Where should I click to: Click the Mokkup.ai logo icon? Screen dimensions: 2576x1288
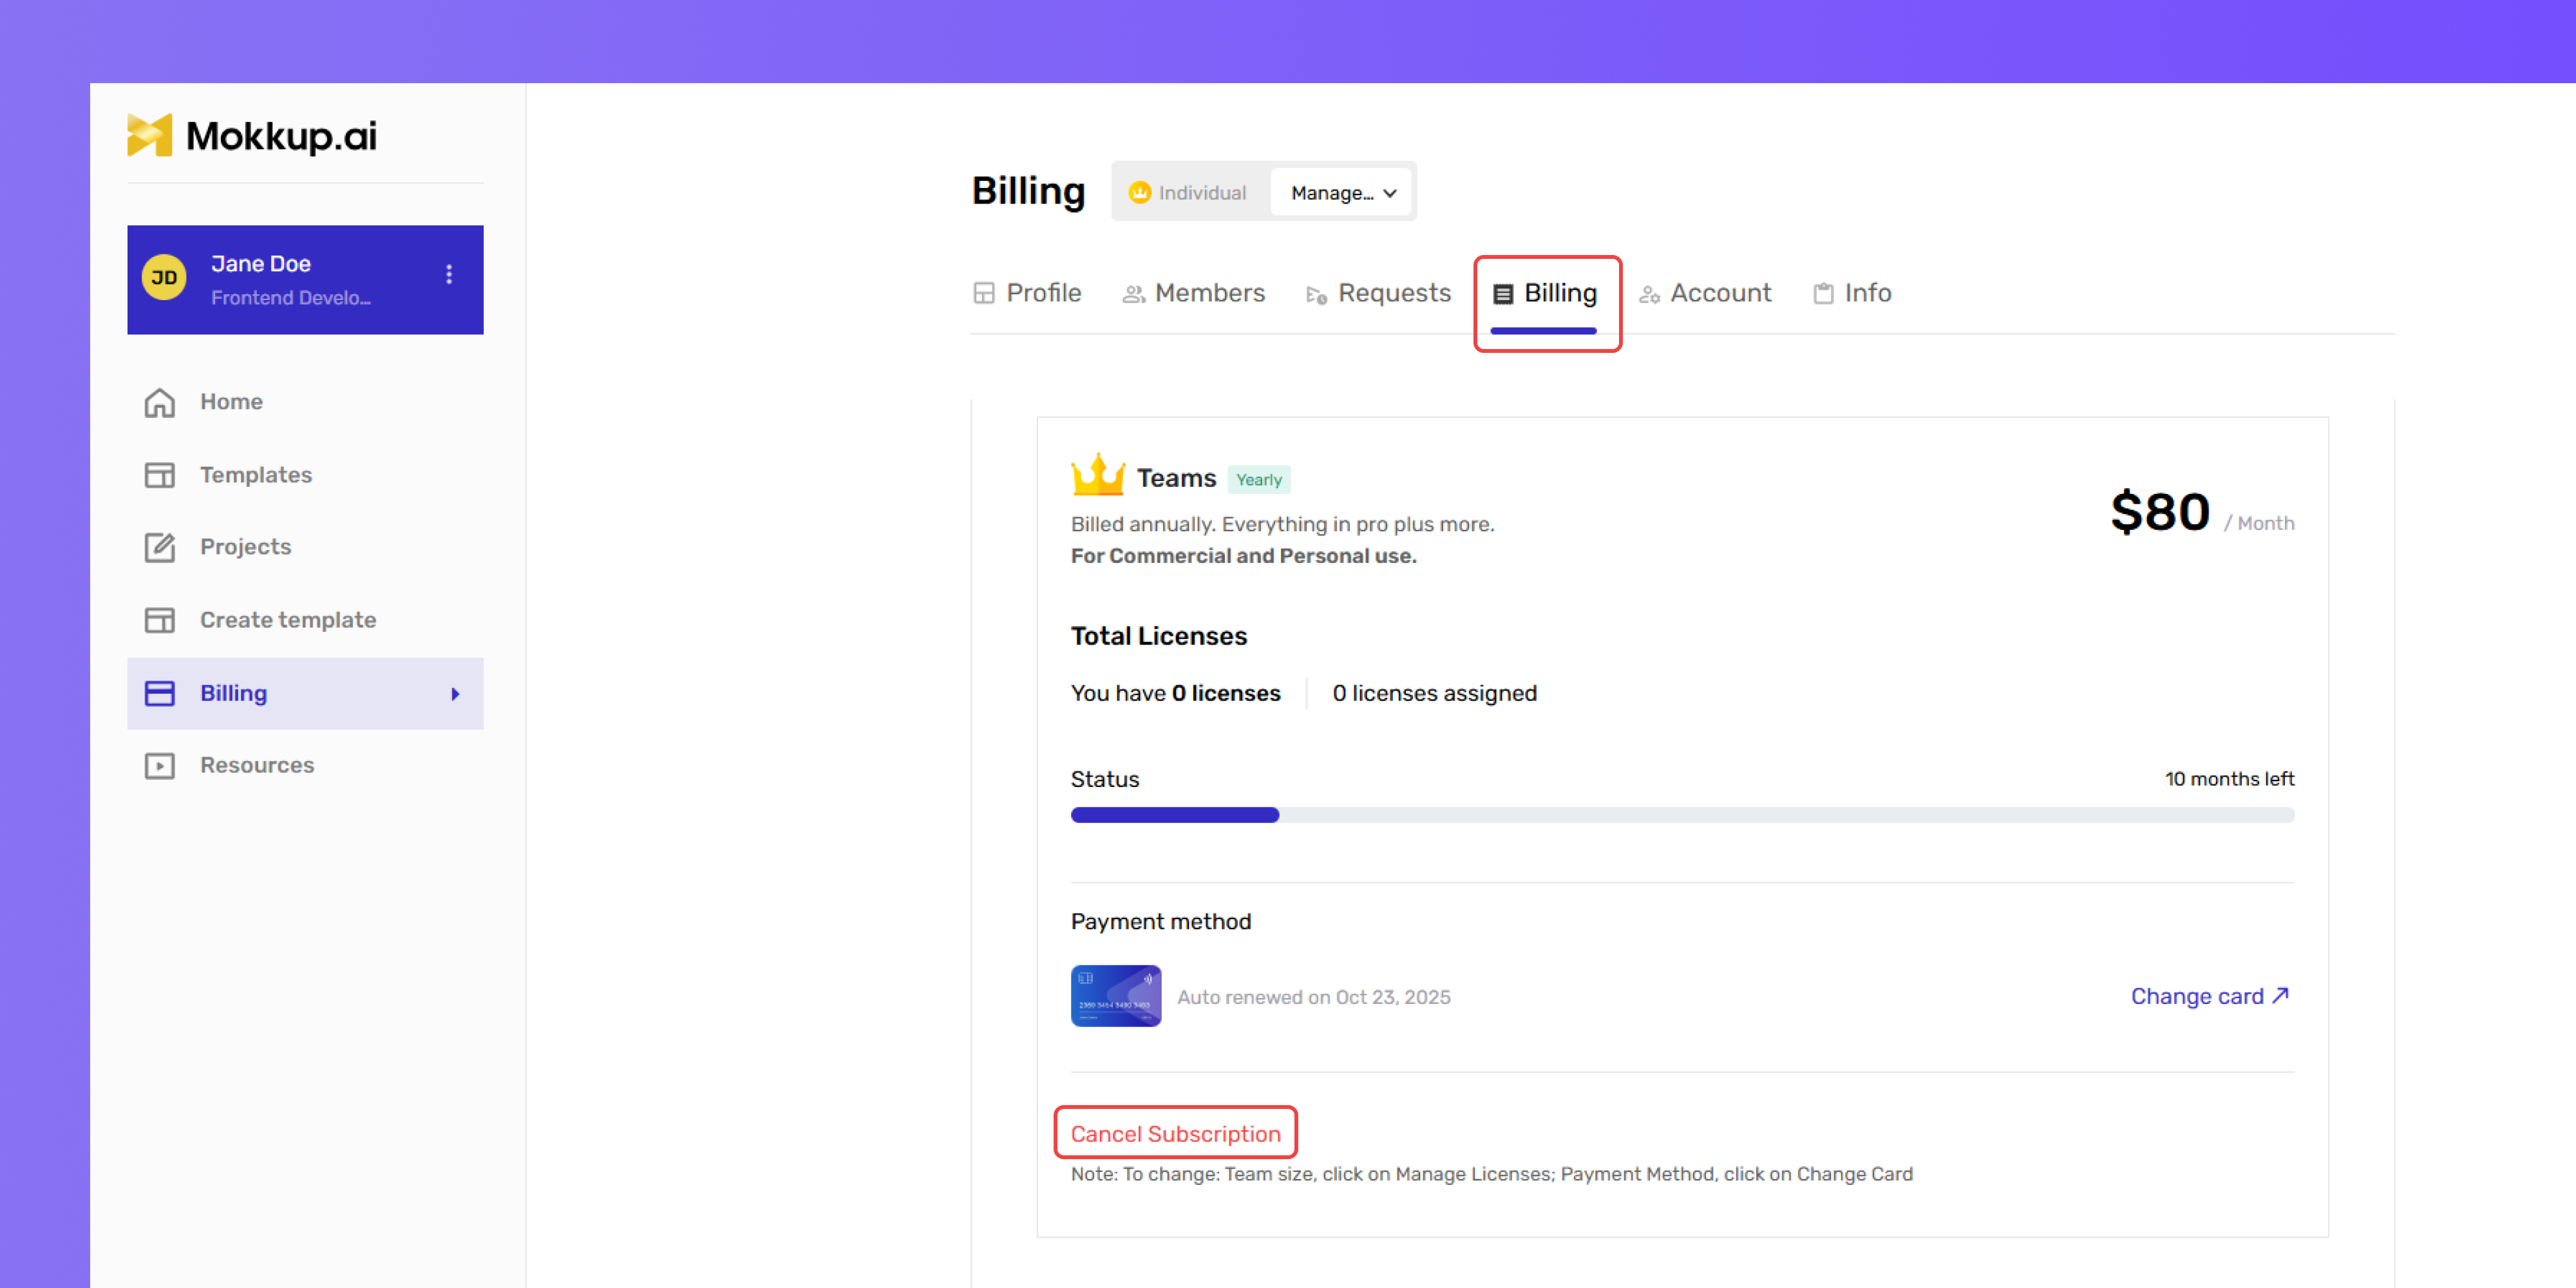point(149,135)
